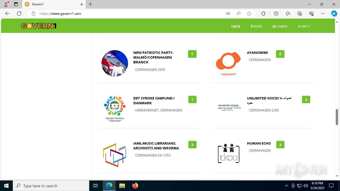
Task: Click Horsevænget, Copenhagen location text
Action: coord(159,110)
